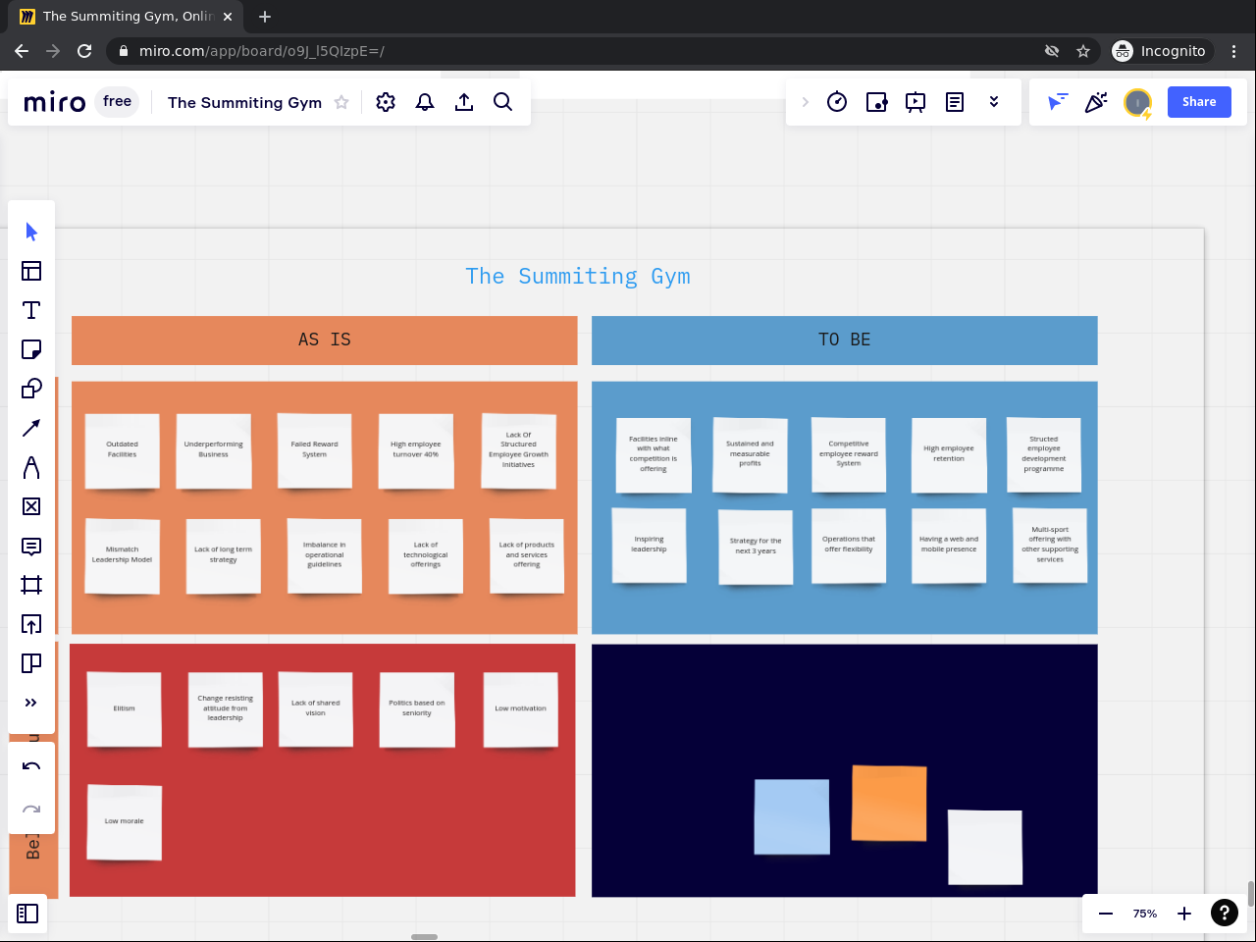Open the reactions party popper
The height and width of the screenshot is (942, 1256).
pyautogui.click(x=1096, y=102)
